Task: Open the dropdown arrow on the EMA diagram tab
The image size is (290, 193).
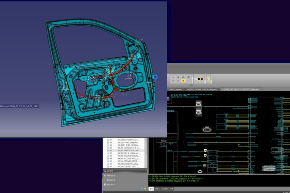Action: (261, 89)
